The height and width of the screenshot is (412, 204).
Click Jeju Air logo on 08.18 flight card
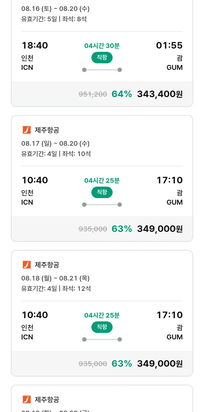click(27, 265)
